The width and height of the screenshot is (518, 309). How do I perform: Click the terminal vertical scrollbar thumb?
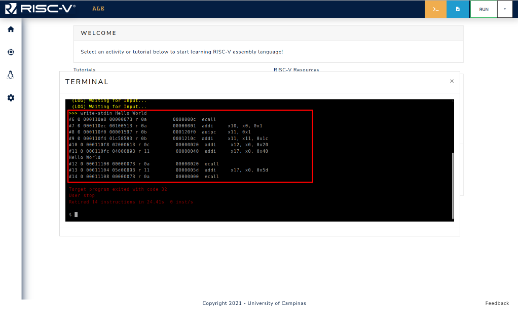(x=453, y=186)
